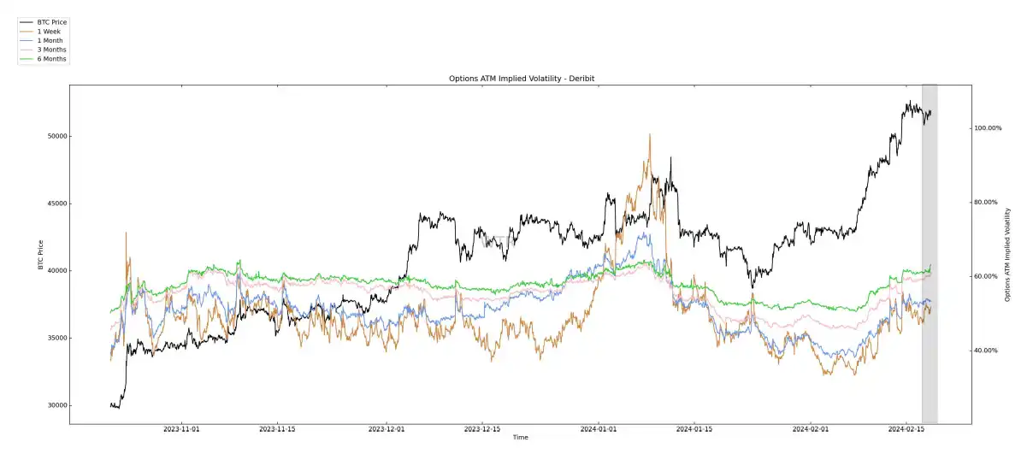Screen dimensions: 1027x454
Task: Click the pink line swatch beside 3 Months legend
Action: point(27,50)
